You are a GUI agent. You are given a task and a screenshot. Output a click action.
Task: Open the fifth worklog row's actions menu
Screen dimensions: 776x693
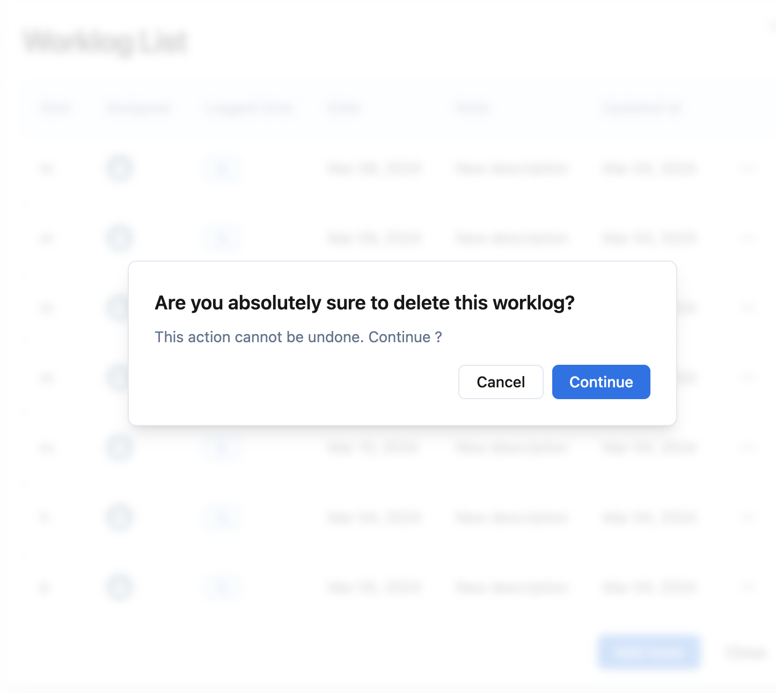749,447
